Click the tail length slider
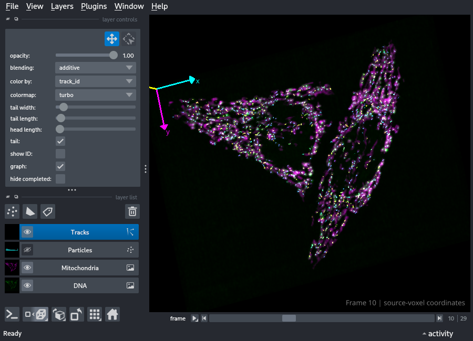This screenshot has width=473, height=341. coord(96,118)
